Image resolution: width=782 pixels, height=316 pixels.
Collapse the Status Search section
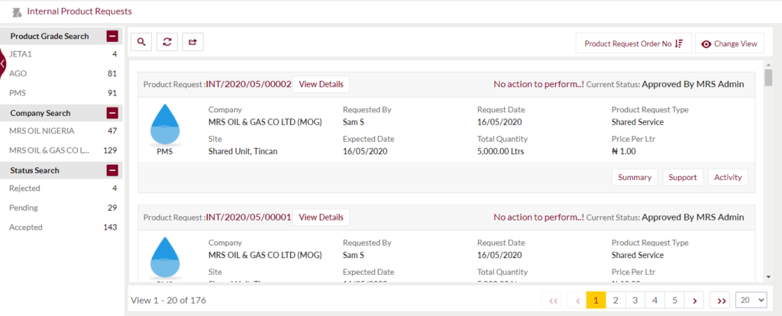coord(112,170)
